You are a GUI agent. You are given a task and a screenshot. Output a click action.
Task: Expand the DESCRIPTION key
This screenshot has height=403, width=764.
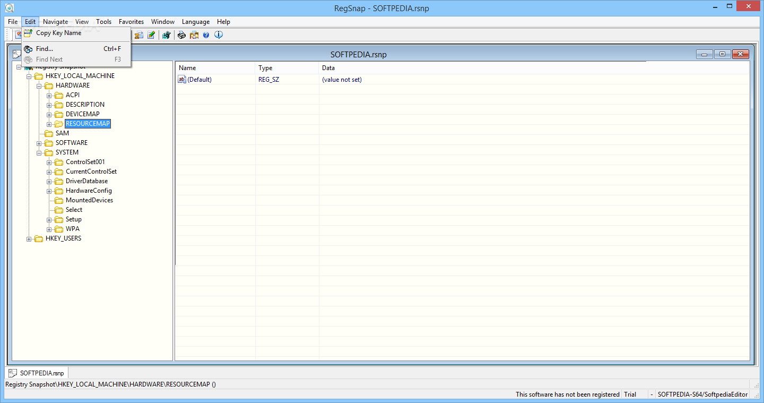(49, 105)
